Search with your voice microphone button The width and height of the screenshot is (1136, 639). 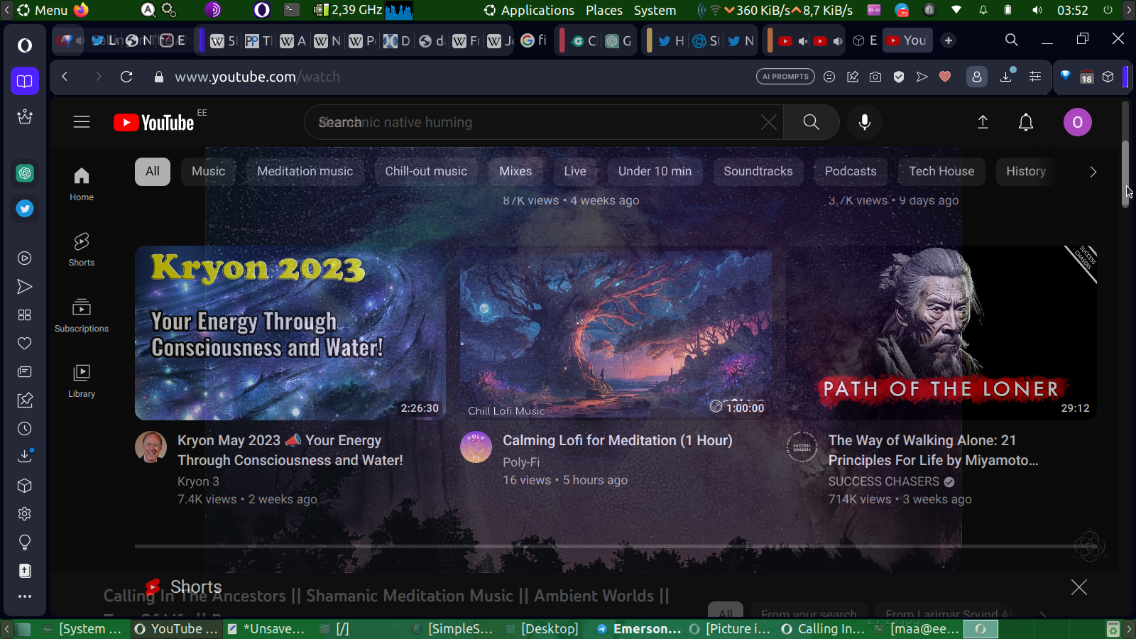point(864,122)
